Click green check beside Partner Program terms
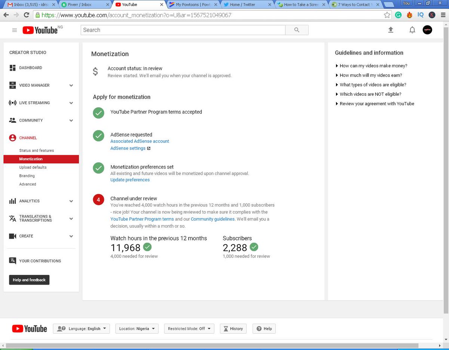 click(x=98, y=113)
